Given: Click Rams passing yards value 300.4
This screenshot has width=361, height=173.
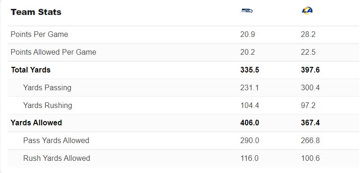Looking at the screenshot, I should 310,87.
